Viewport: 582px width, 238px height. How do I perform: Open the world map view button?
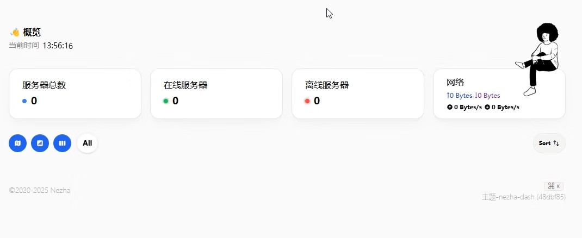[17, 143]
